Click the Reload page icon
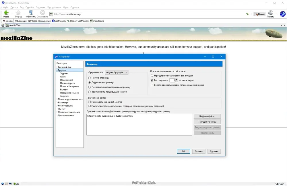 pyautogui.click(x=31, y=13)
